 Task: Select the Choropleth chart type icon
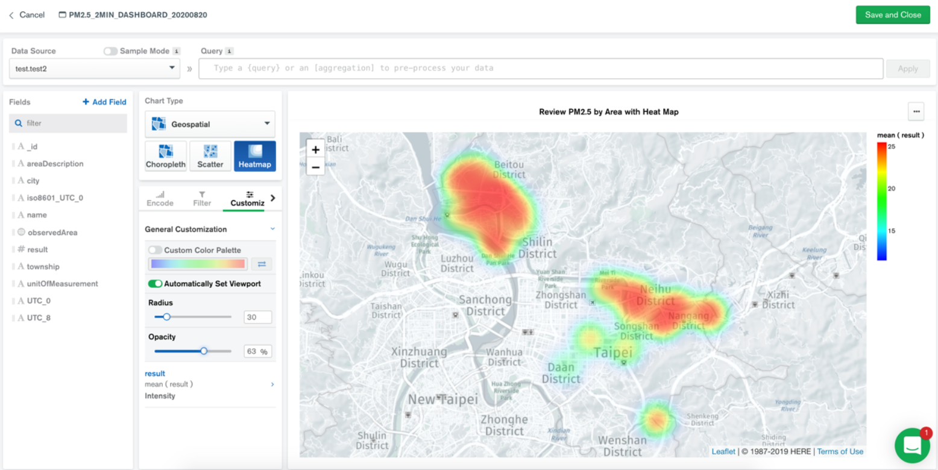point(166,155)
